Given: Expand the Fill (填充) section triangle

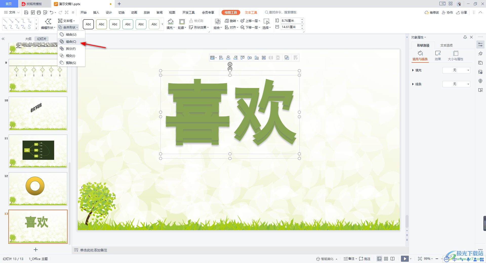Looking at the screenshot, I should [x=413, y=70].
